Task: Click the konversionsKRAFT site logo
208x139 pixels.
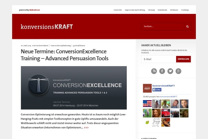Action: point(47,27)
